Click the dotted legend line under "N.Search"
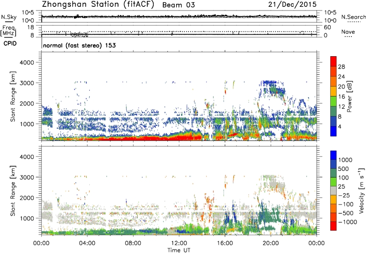 coord(354,22)
